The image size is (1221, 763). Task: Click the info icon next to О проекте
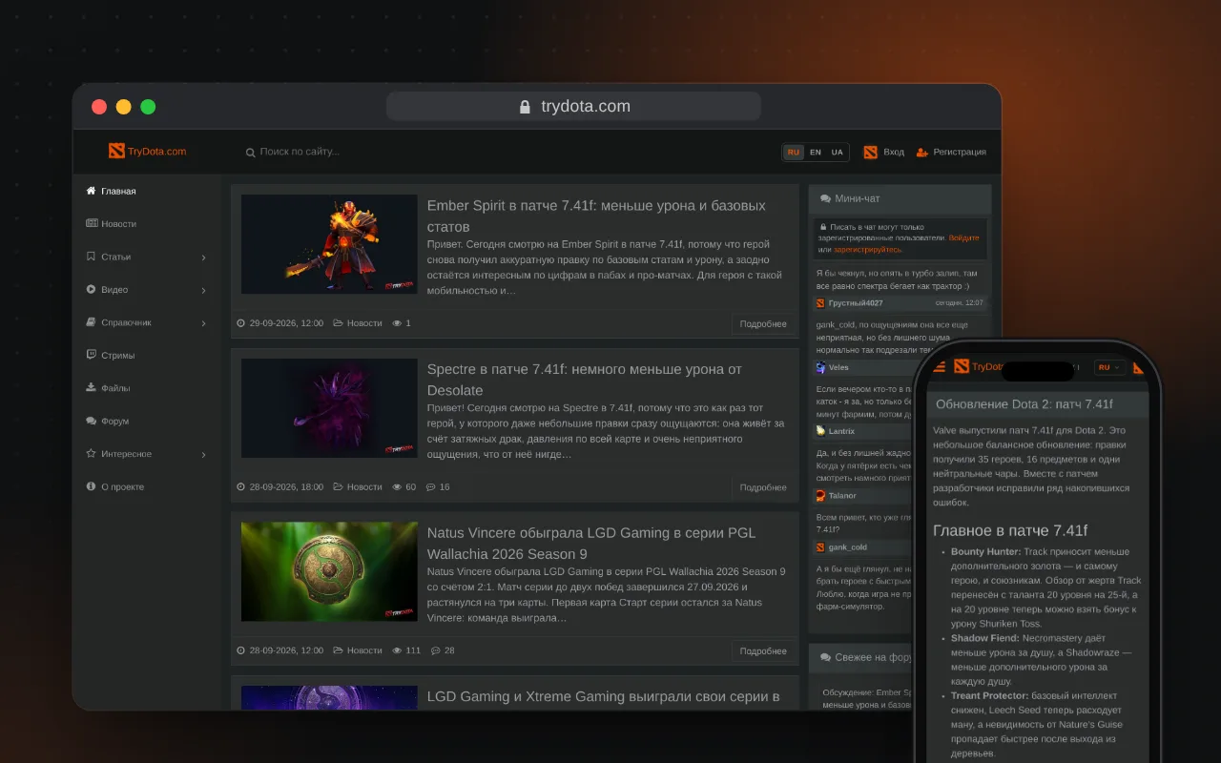(92, 486)
